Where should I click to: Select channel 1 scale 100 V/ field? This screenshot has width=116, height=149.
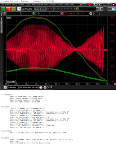point(15,14)
